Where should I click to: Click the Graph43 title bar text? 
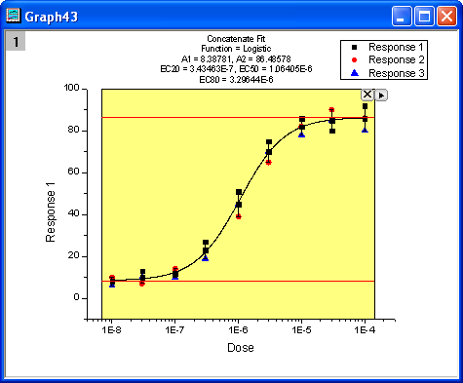[x=52, y=17]
